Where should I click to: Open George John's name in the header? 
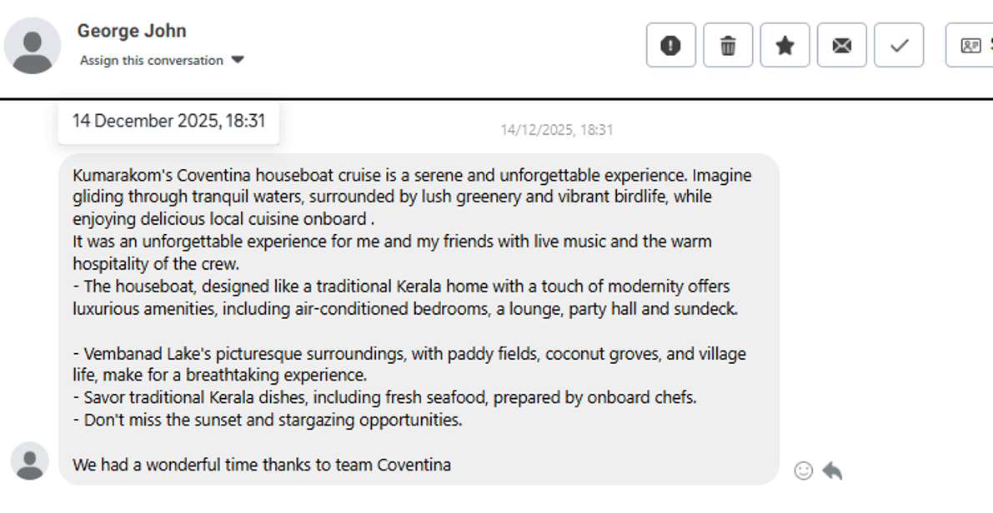[x=132, y=31]
